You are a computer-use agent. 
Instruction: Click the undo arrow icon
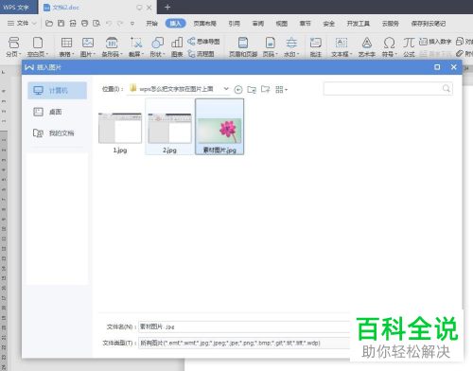pos(109,24)
